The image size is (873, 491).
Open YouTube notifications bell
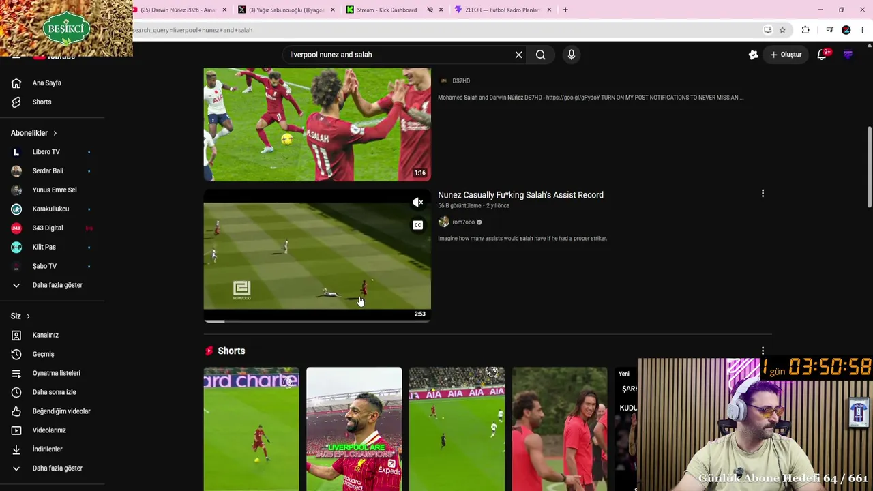823,55
